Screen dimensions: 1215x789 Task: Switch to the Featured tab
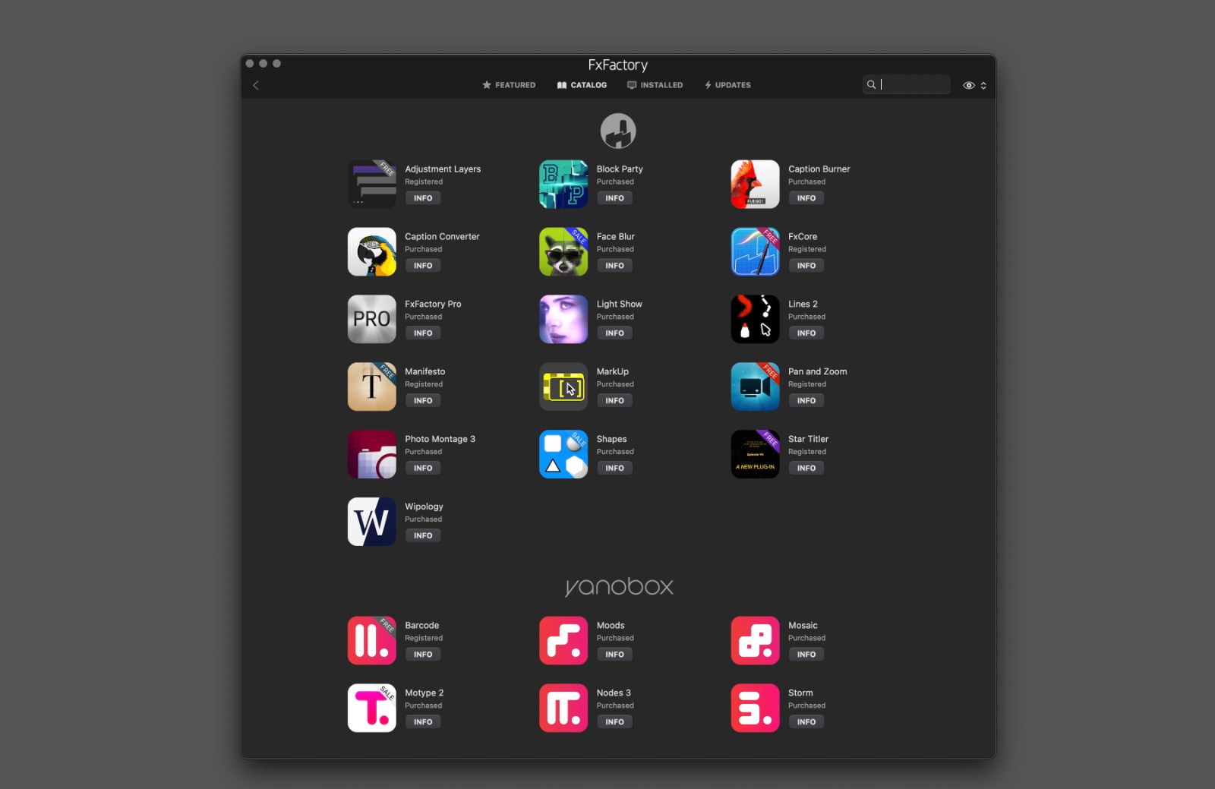[509, 85]
